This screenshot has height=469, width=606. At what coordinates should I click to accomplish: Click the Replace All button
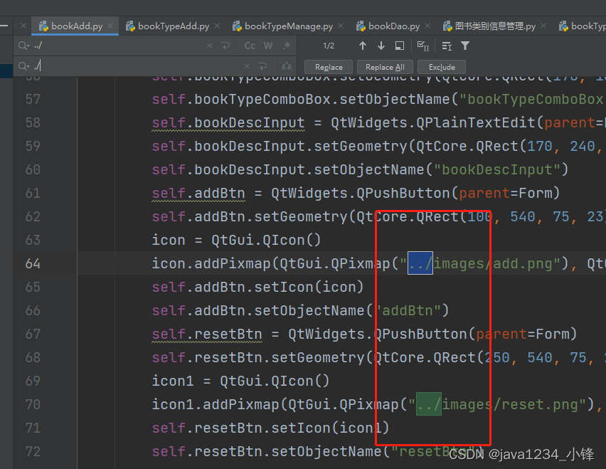pos(385,67)
